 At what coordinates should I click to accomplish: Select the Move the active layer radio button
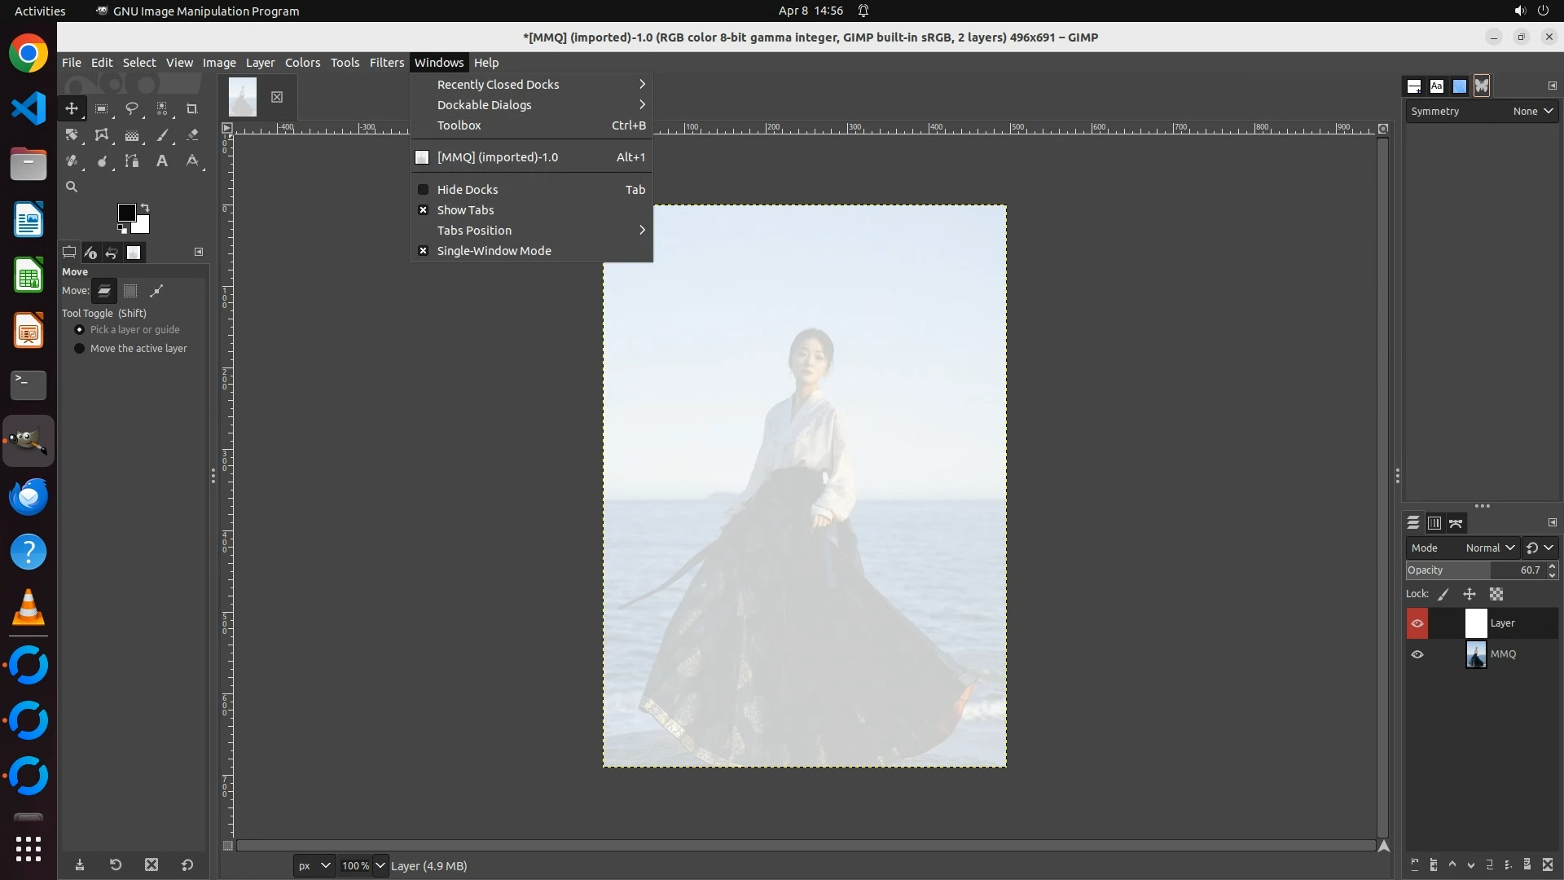click(79, 349)
